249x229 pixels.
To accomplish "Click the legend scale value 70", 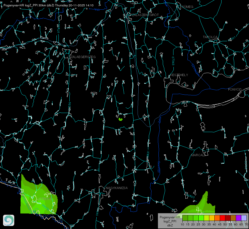I will [246, 225].
